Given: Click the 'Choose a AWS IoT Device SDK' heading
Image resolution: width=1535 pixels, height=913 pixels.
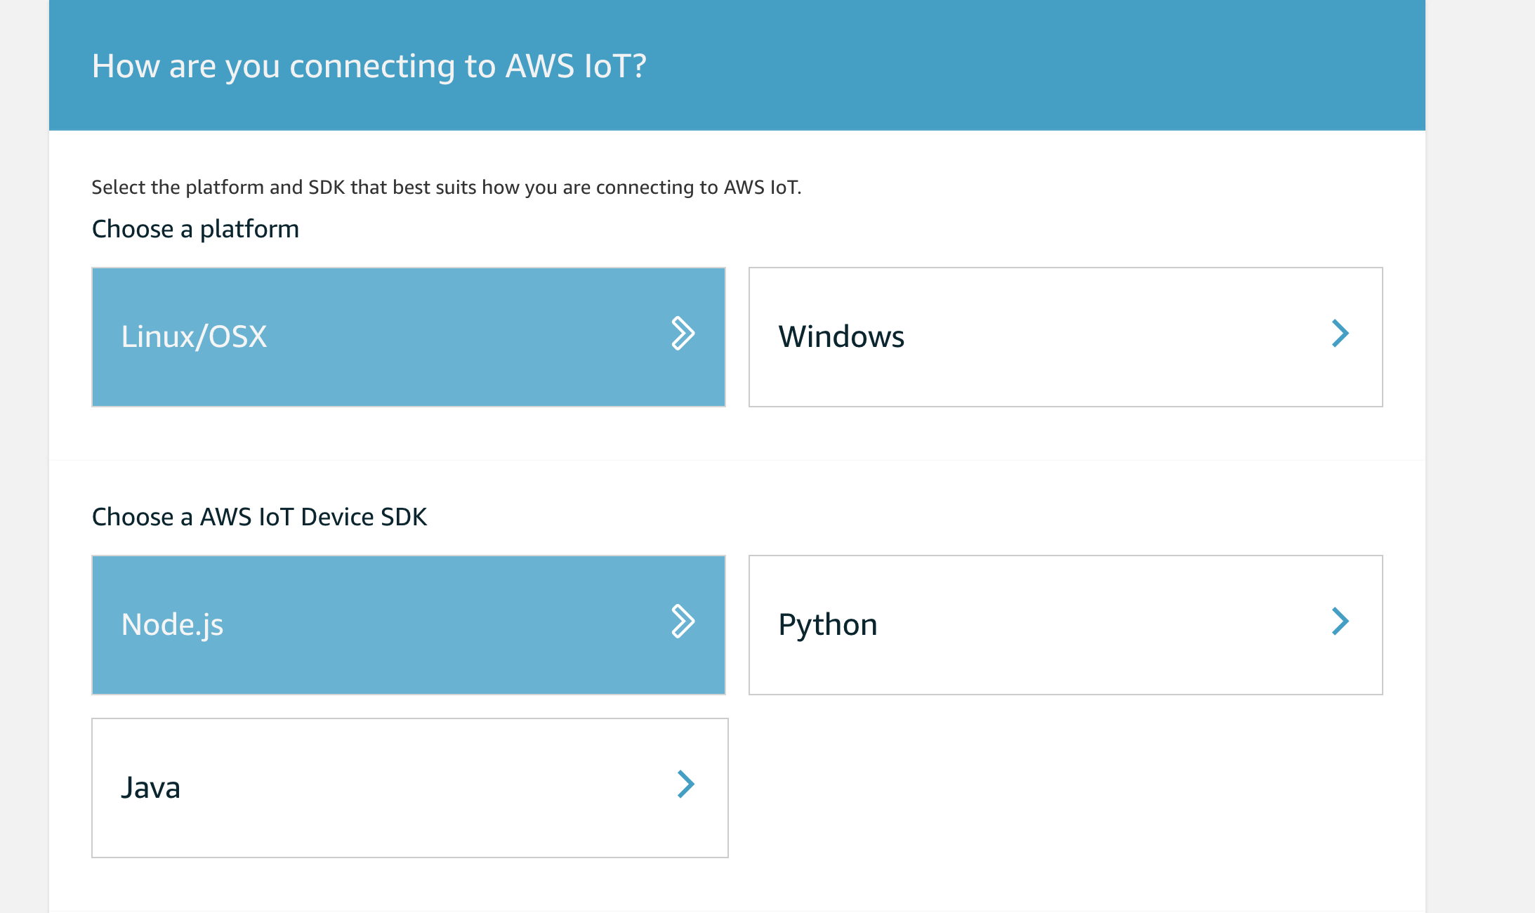Looking at the screenshot, I should 259,517.
